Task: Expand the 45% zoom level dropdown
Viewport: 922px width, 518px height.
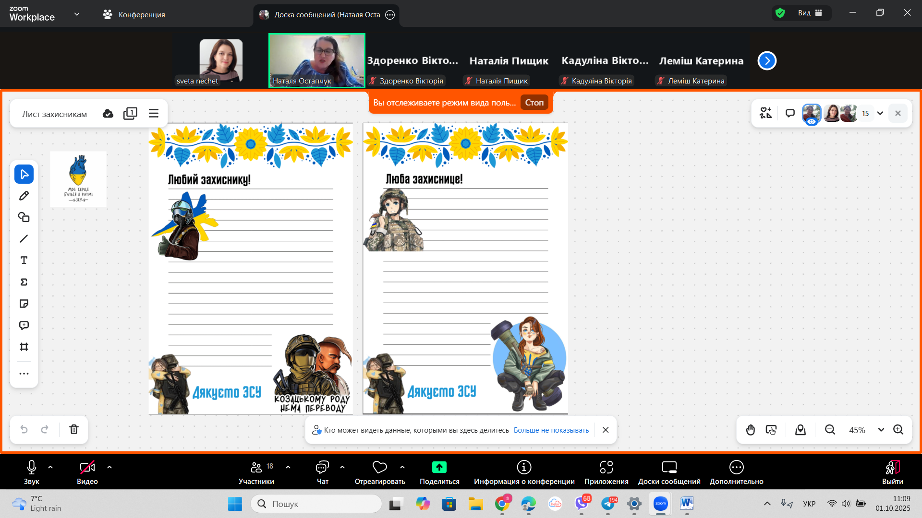Action: coord(881,430)
